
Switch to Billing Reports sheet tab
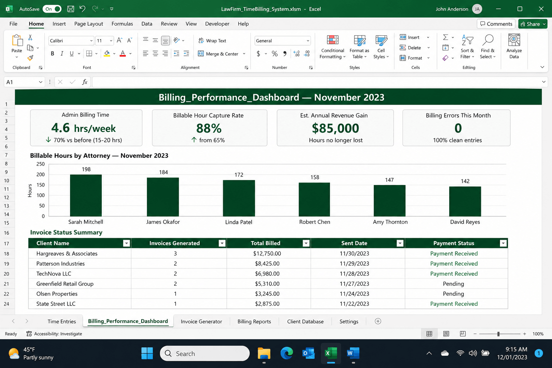coord(254,321)
